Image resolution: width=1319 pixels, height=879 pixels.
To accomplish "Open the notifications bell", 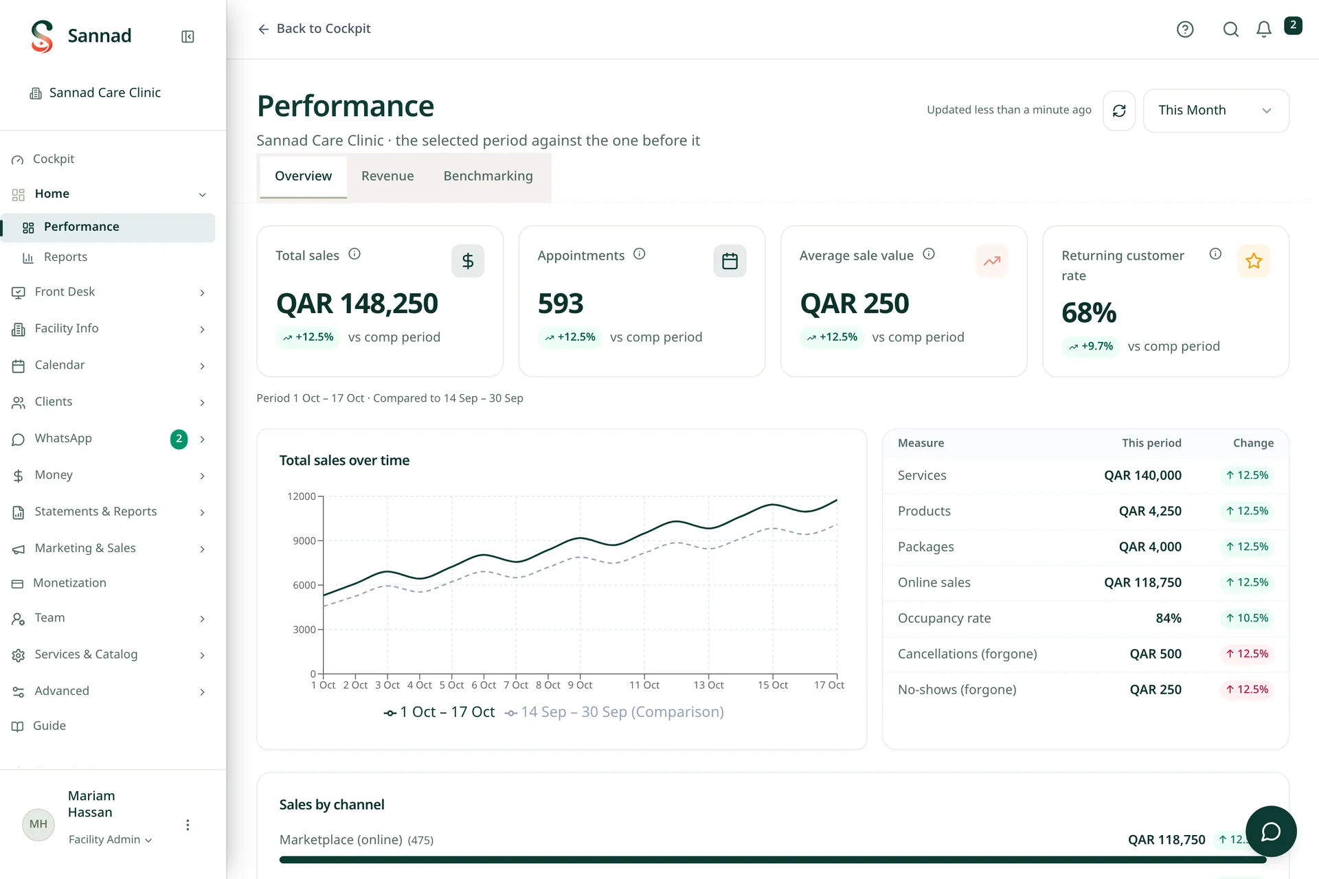I will point(1264,29).
